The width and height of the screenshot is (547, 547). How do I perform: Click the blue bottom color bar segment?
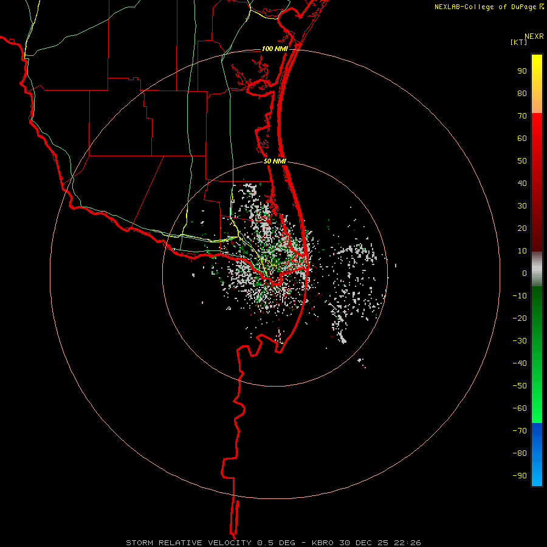point(537,455)
